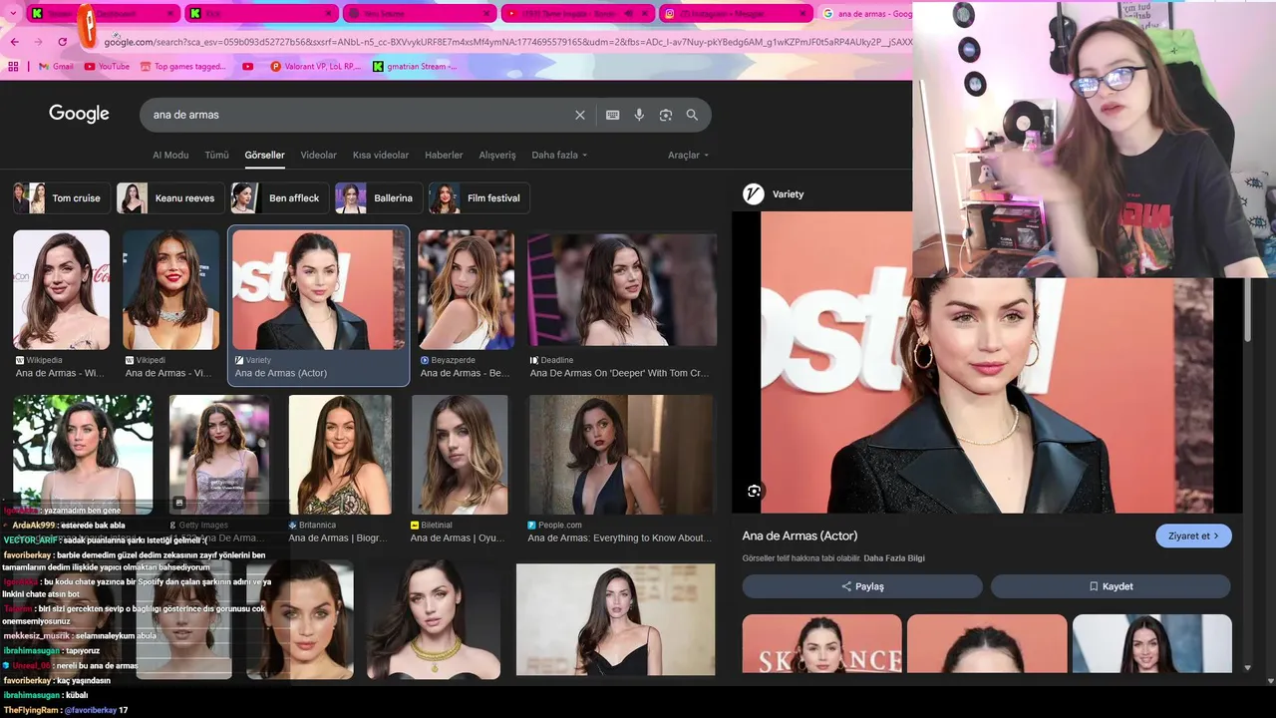Open the Vikipedi Ana de Armas image result
Viewport: 1276px width, 718px height.
(170, 290)
